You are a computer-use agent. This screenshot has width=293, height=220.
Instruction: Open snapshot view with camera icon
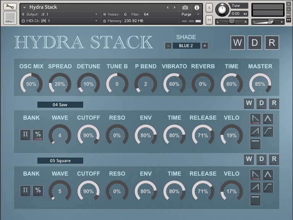tap(185, 8)
